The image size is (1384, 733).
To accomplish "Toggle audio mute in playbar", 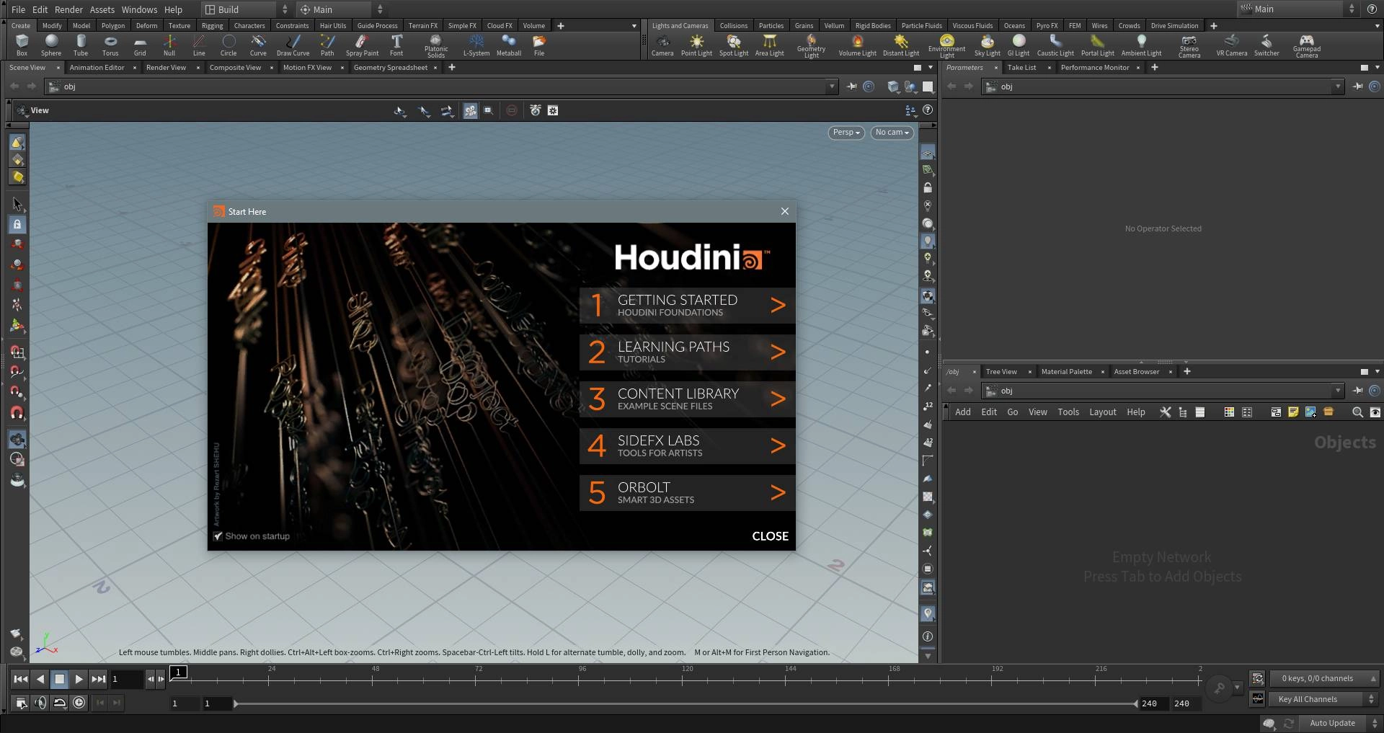I will [x=40, y=703].
